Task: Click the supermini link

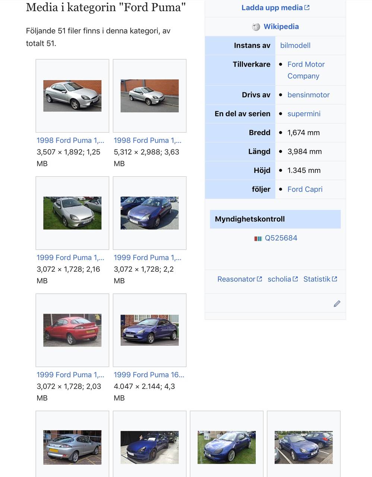Action: [304, 114]
